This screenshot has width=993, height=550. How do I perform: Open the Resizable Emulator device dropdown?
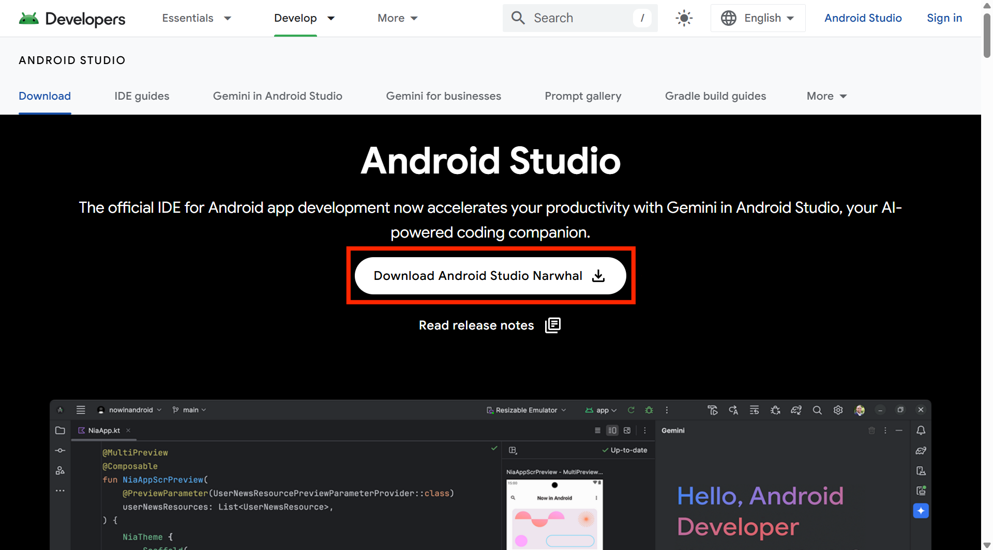point(526,410)
